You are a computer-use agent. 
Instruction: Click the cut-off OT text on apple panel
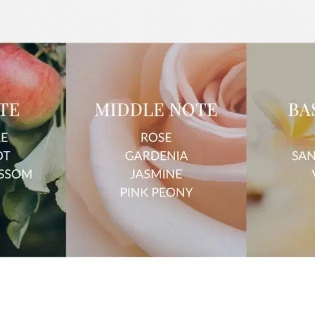point(5,156)
